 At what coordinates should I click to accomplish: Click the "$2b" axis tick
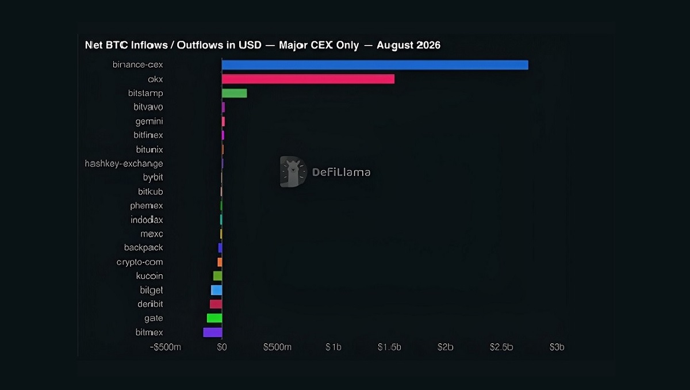(x=446, y=347)
